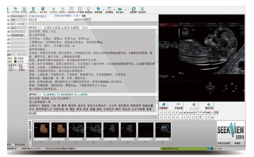The image size is (254, 157).
Task: Start 实时视频 live video
Action: 80,10
